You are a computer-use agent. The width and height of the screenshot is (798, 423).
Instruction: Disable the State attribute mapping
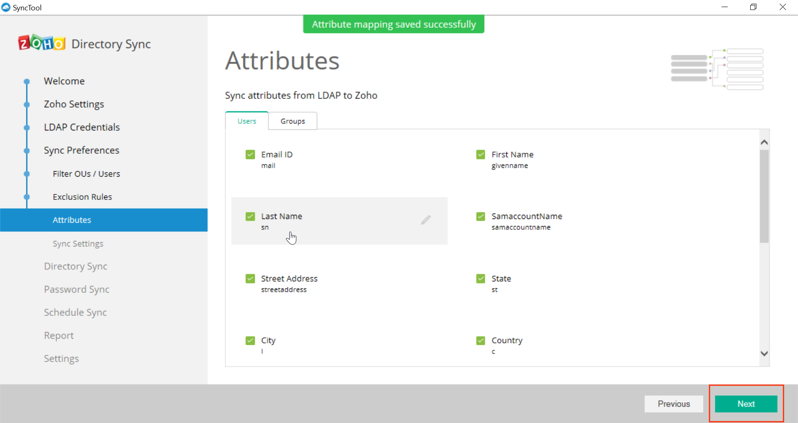point(480,278)
